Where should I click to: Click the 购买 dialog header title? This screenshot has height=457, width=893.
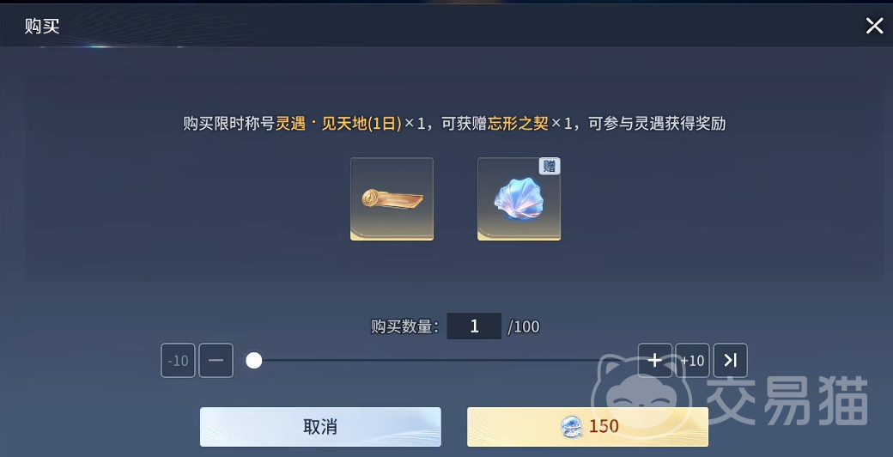pos(42,27)
